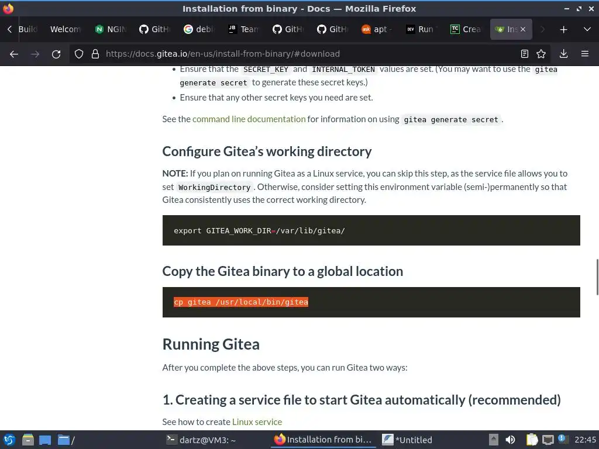Click the highlighted cp gitea command
599x449 pixels.
pyautogui.click(x=240, y=302)
